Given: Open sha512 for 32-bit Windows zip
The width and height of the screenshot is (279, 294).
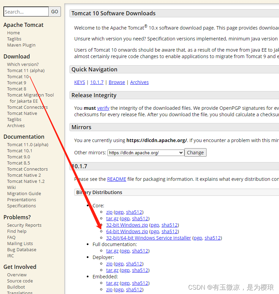Looking at the screenshot, I should click(169, 225).
